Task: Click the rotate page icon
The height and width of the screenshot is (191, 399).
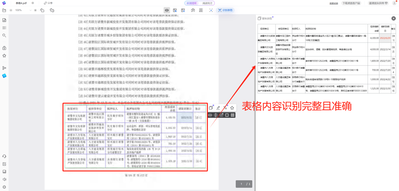Action: coord(42,10)
